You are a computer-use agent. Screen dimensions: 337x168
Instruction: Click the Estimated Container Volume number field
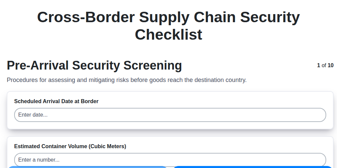coord(170,160)
